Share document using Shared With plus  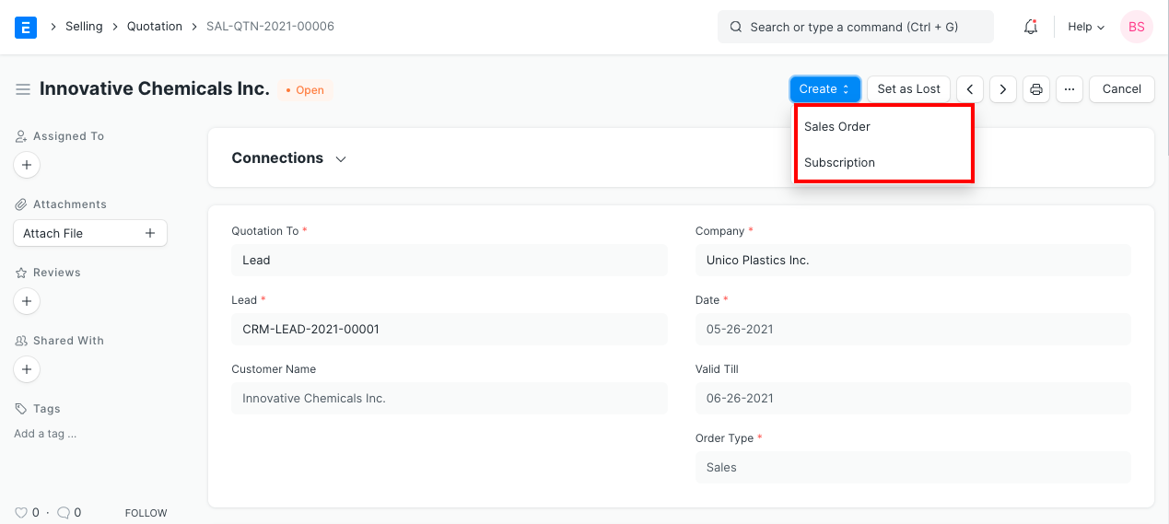pos(27,369)
